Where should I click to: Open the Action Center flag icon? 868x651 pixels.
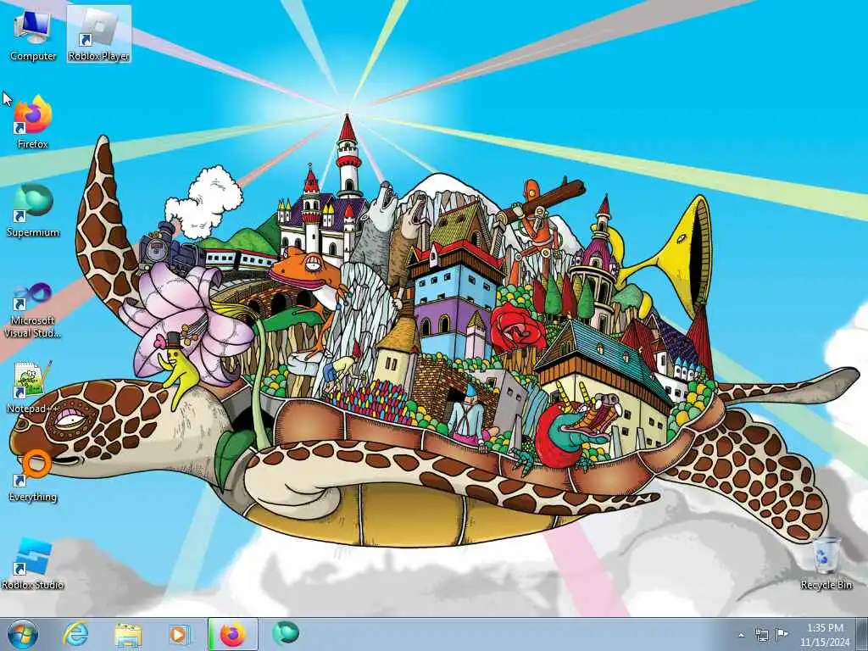pos(782,634)
